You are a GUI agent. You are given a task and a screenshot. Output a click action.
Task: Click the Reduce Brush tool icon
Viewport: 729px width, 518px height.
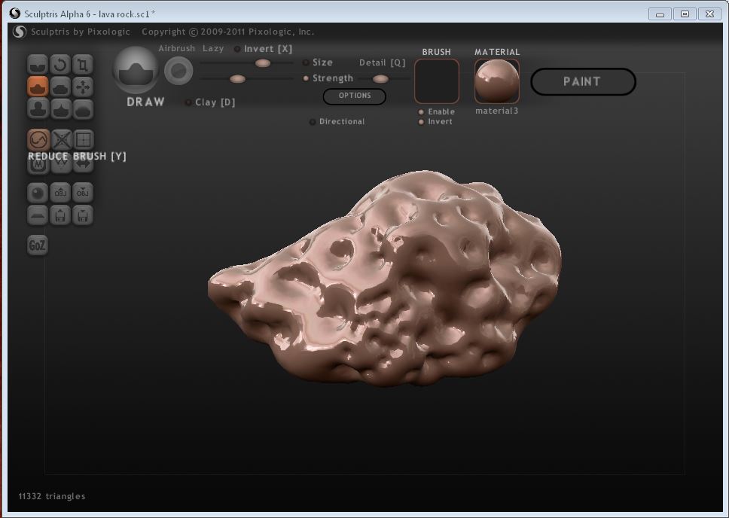tap(38, 139)
